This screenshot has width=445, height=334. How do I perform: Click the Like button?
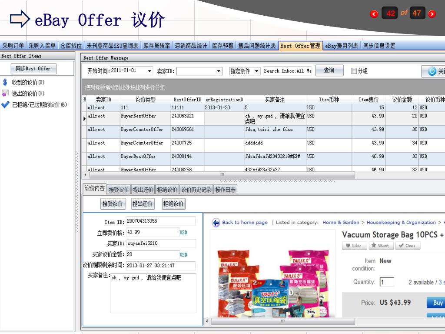[354, 246]
